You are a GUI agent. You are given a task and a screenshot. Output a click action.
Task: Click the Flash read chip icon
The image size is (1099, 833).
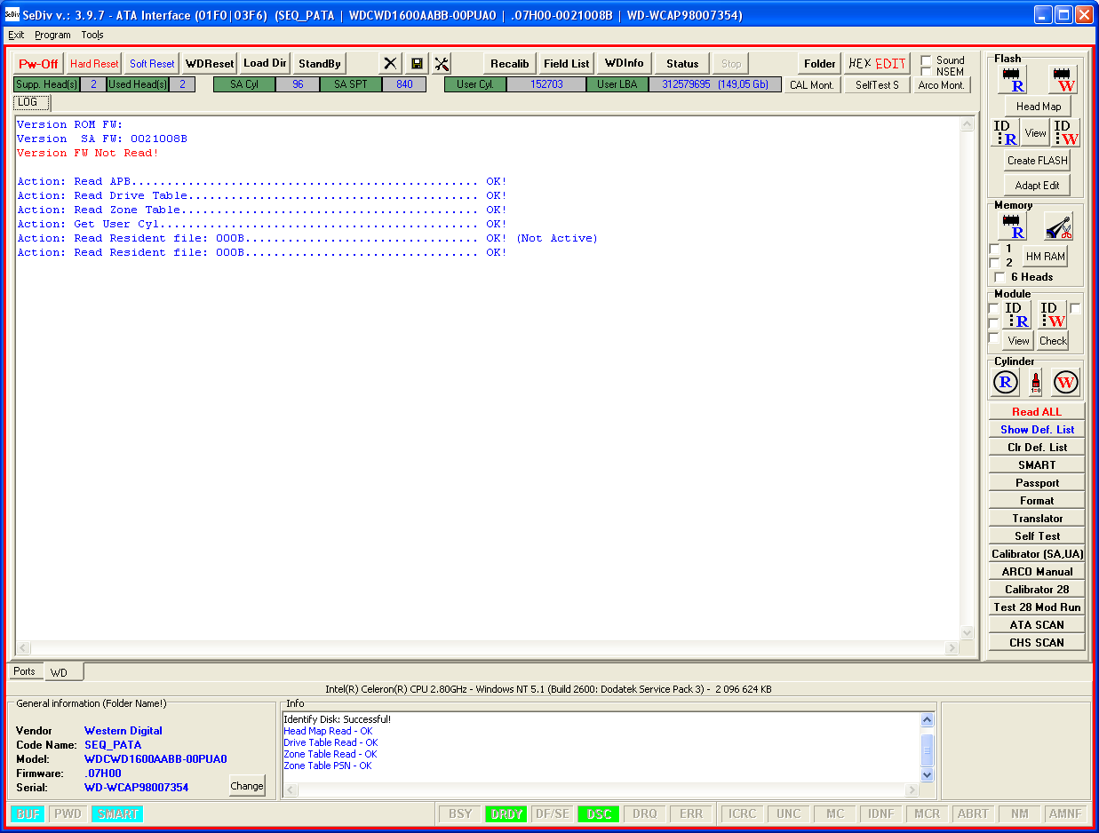coord(1012,79)
